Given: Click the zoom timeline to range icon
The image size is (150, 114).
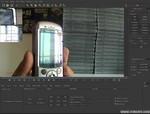Looking at the screenshot, I should pyautogui.click(x=114, y=80).
